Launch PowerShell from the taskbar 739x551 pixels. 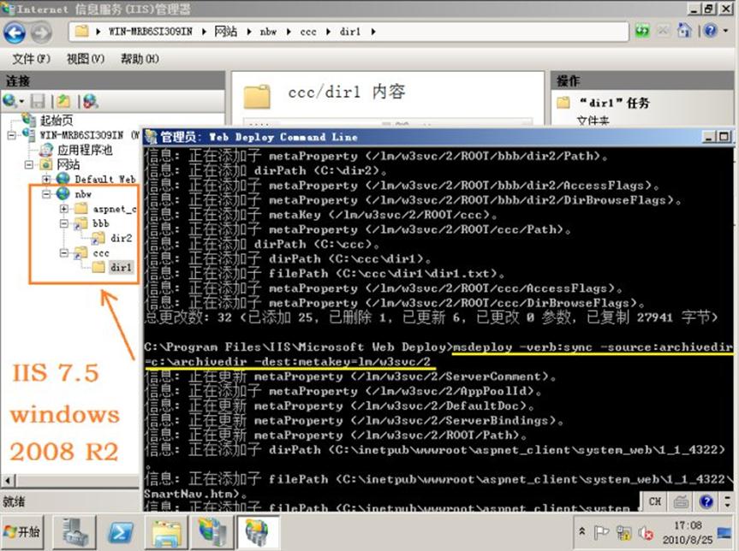click(120, 532)
